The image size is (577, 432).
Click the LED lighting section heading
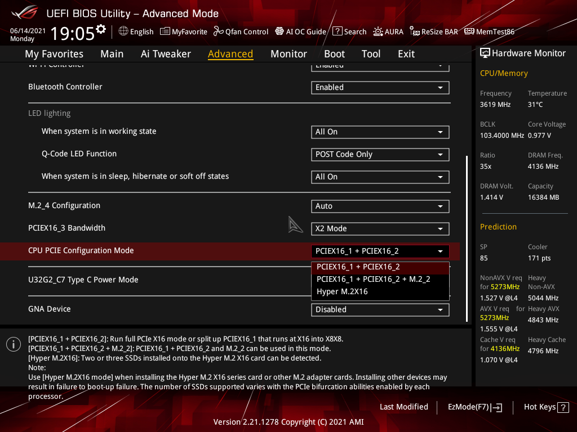[50, 113]
